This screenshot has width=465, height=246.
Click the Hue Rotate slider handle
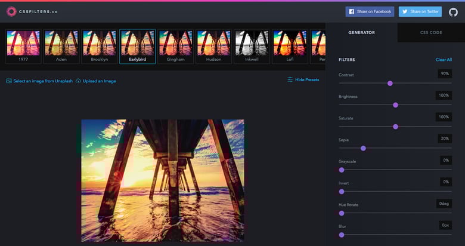pos(342,213)
